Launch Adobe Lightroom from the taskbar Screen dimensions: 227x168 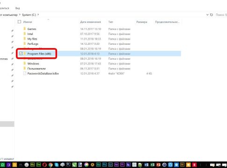tap(110, 165)
